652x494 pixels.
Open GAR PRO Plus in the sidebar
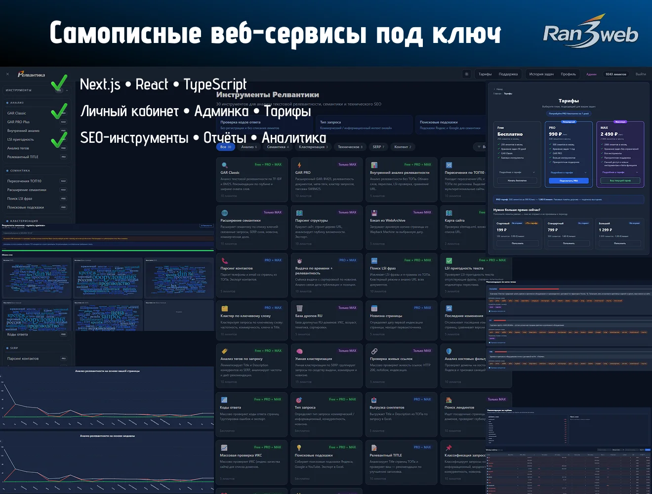36,122
